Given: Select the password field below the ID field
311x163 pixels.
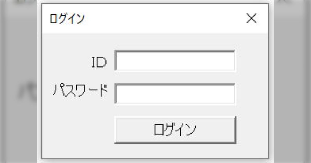Looking at the screenshot, I should [175, 93].
